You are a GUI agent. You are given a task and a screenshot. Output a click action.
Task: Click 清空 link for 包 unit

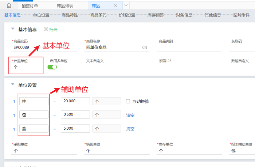(x=130, y=115)
